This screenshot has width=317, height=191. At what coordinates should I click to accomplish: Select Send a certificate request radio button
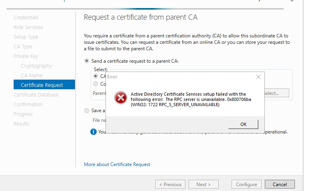click(87, 61)
